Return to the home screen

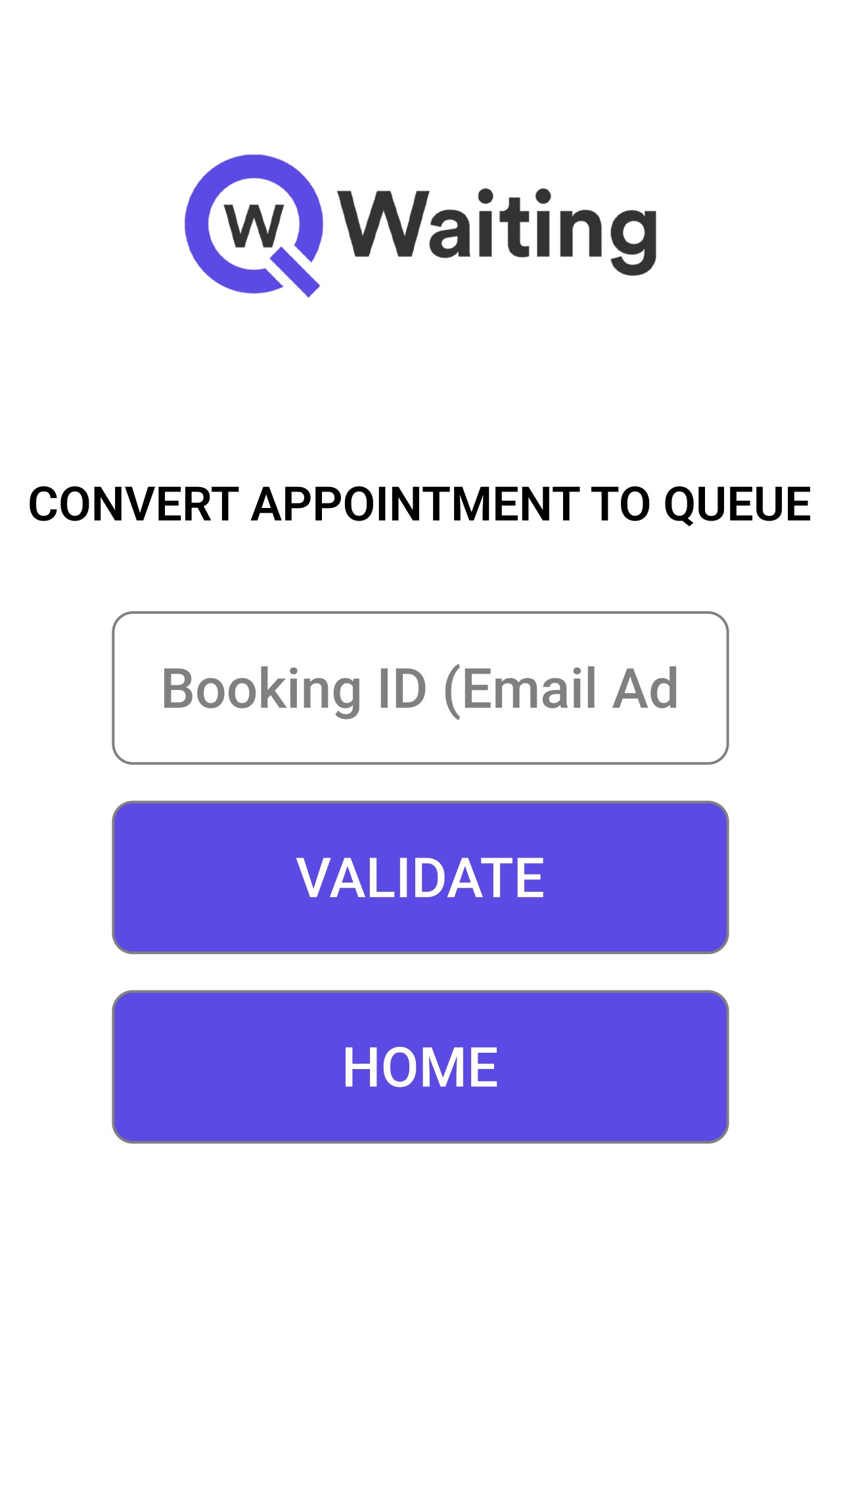(x=420, y=1067)
